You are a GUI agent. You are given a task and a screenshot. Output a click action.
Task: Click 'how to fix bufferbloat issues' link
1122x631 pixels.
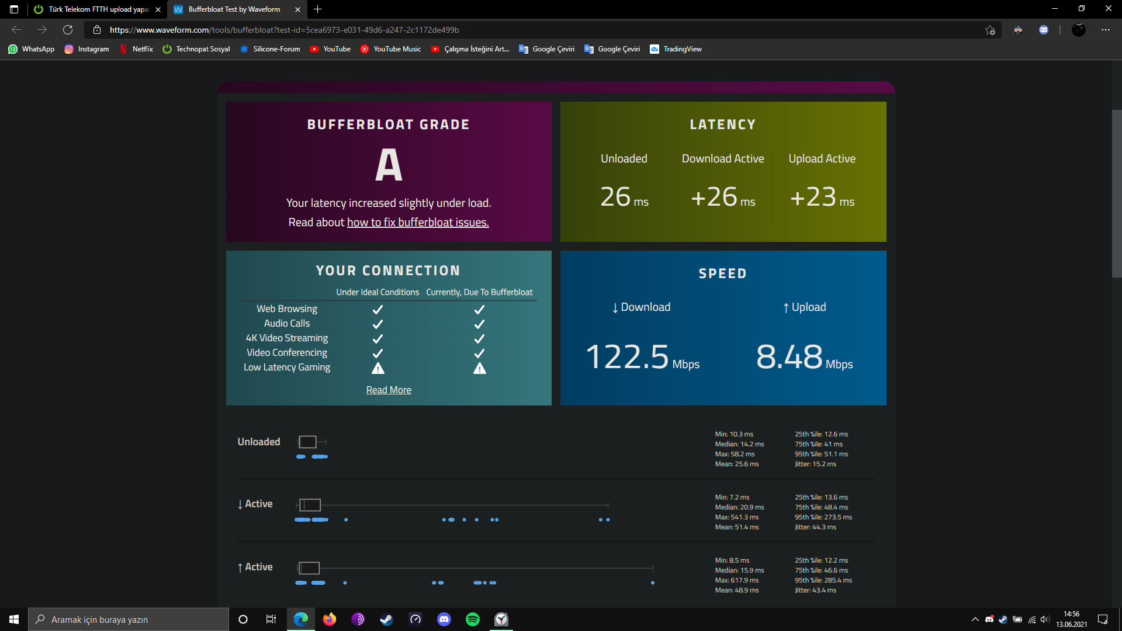(x=418, y=223)
